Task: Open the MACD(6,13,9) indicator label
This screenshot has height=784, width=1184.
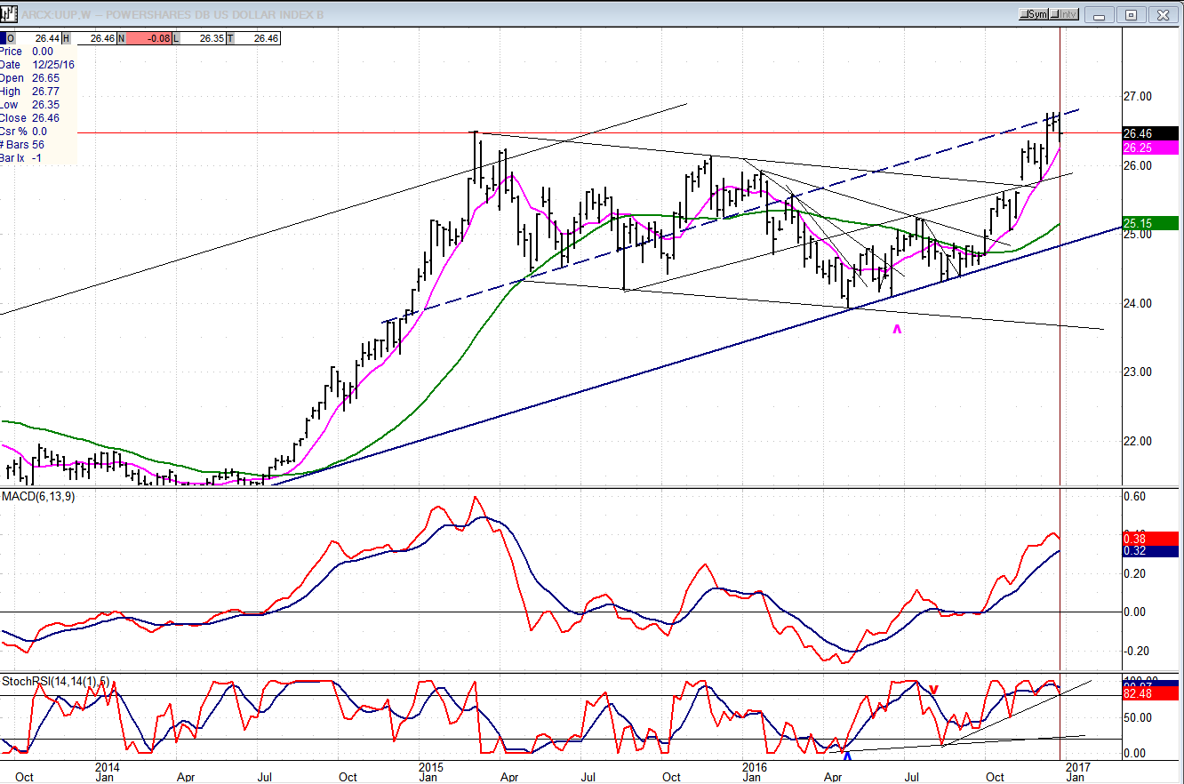Action: pyautogui.click(x=38, y=496)
